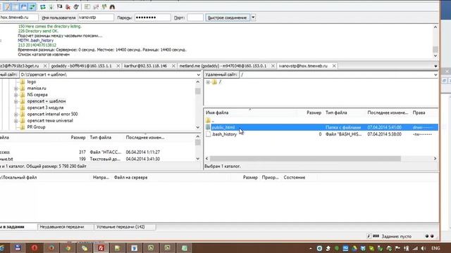Open the directory listing filters dialog
The width and height of the screenshot is (451, 253).
pos(87,6)
